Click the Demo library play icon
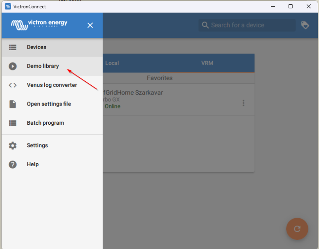319x249 pixels. [x=13, y=66]
